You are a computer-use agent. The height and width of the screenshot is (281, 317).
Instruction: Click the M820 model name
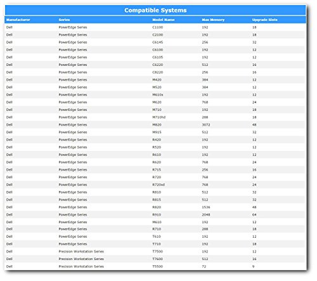[x=157, y=125]
